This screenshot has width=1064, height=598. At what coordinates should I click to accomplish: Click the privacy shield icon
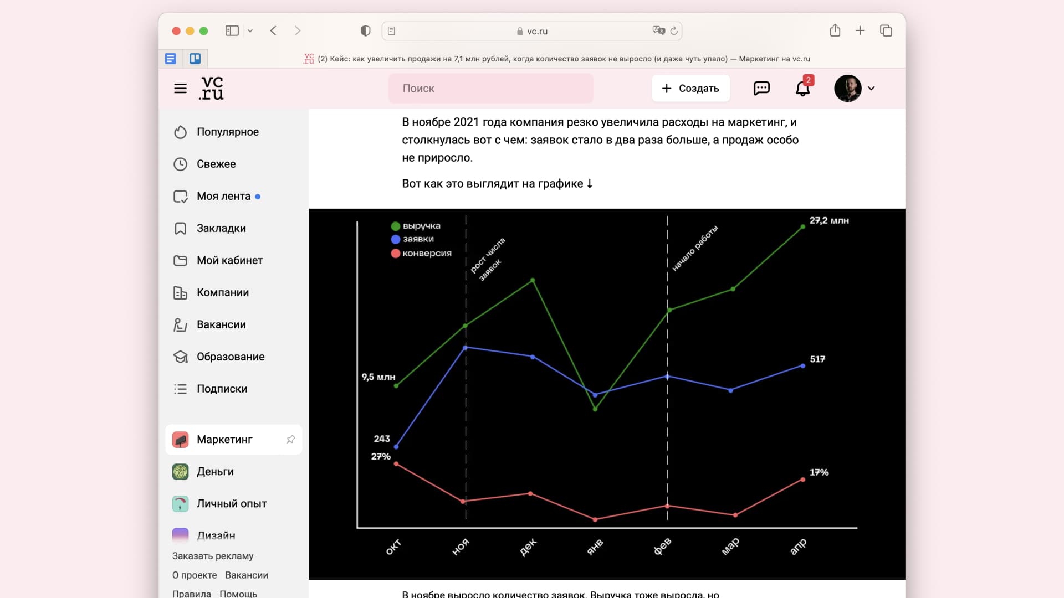point(365,31)
